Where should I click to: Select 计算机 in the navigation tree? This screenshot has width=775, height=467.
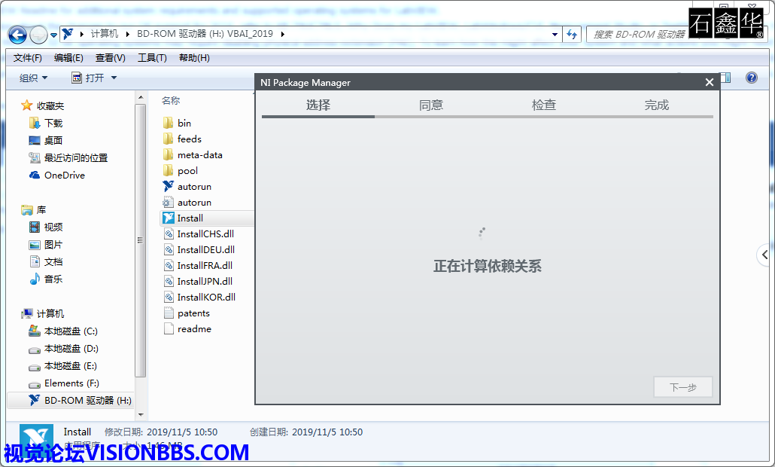point(50,313)
